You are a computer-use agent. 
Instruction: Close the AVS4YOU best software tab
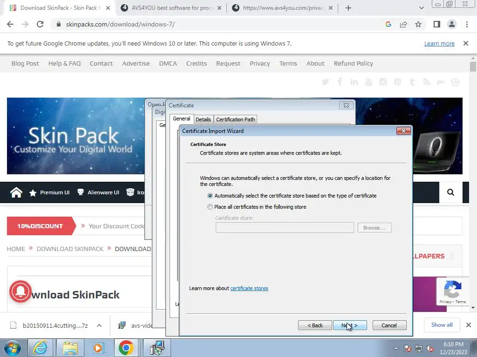click(x=219, y=8)
